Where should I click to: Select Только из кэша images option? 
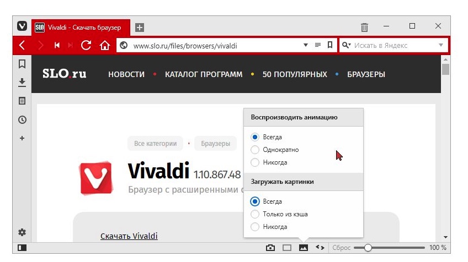coord(255,214)
